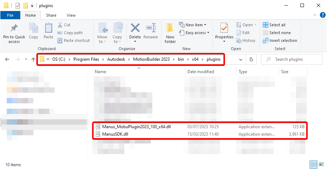
Task: Click the Rename icon in the ribbon
Action: 151,28
